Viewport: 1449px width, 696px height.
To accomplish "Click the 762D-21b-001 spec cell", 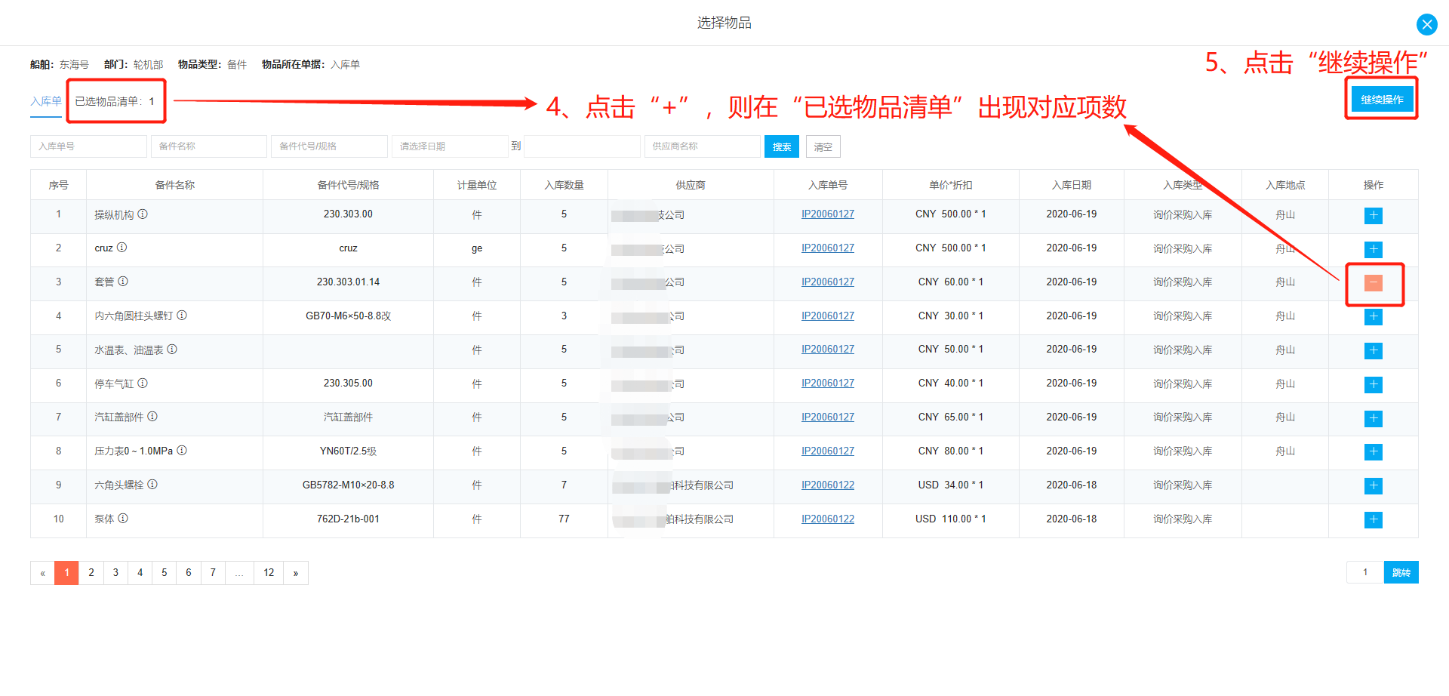I will (x=348, y=519).
